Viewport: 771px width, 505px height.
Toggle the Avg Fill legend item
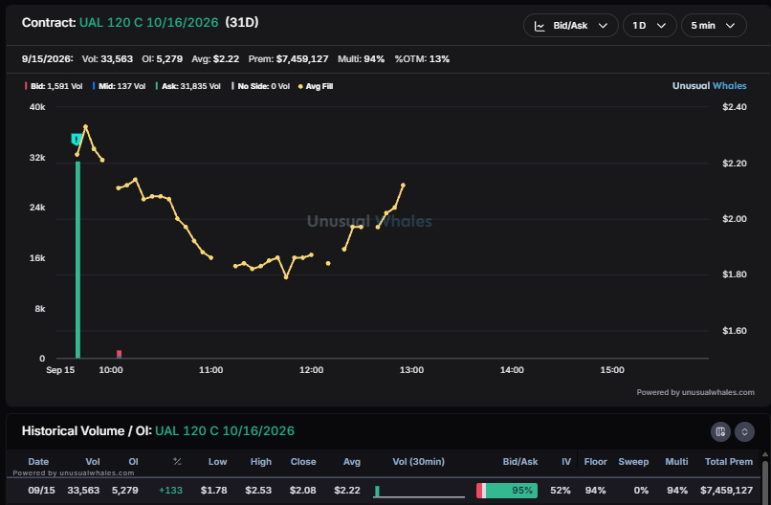click(x=316, y=86)
